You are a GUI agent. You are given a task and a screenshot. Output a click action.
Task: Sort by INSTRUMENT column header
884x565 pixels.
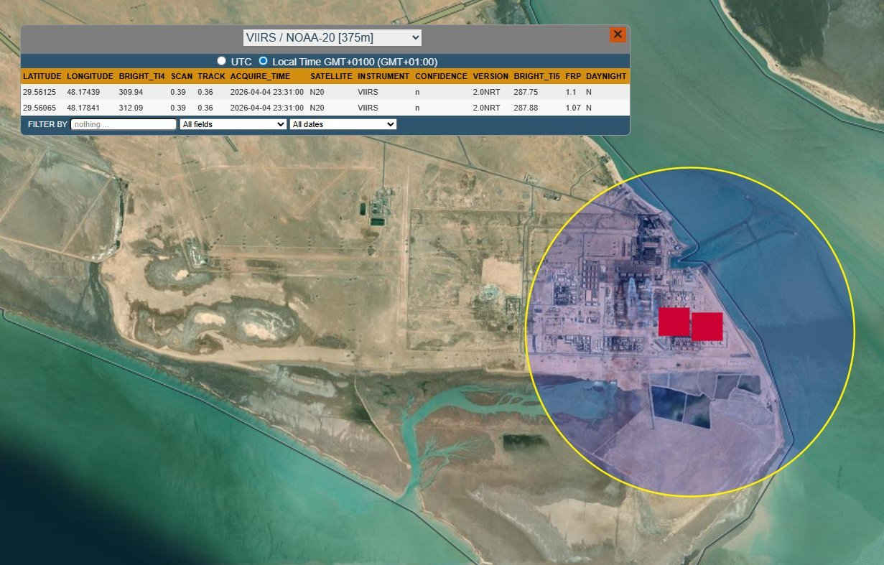[383, 76]
